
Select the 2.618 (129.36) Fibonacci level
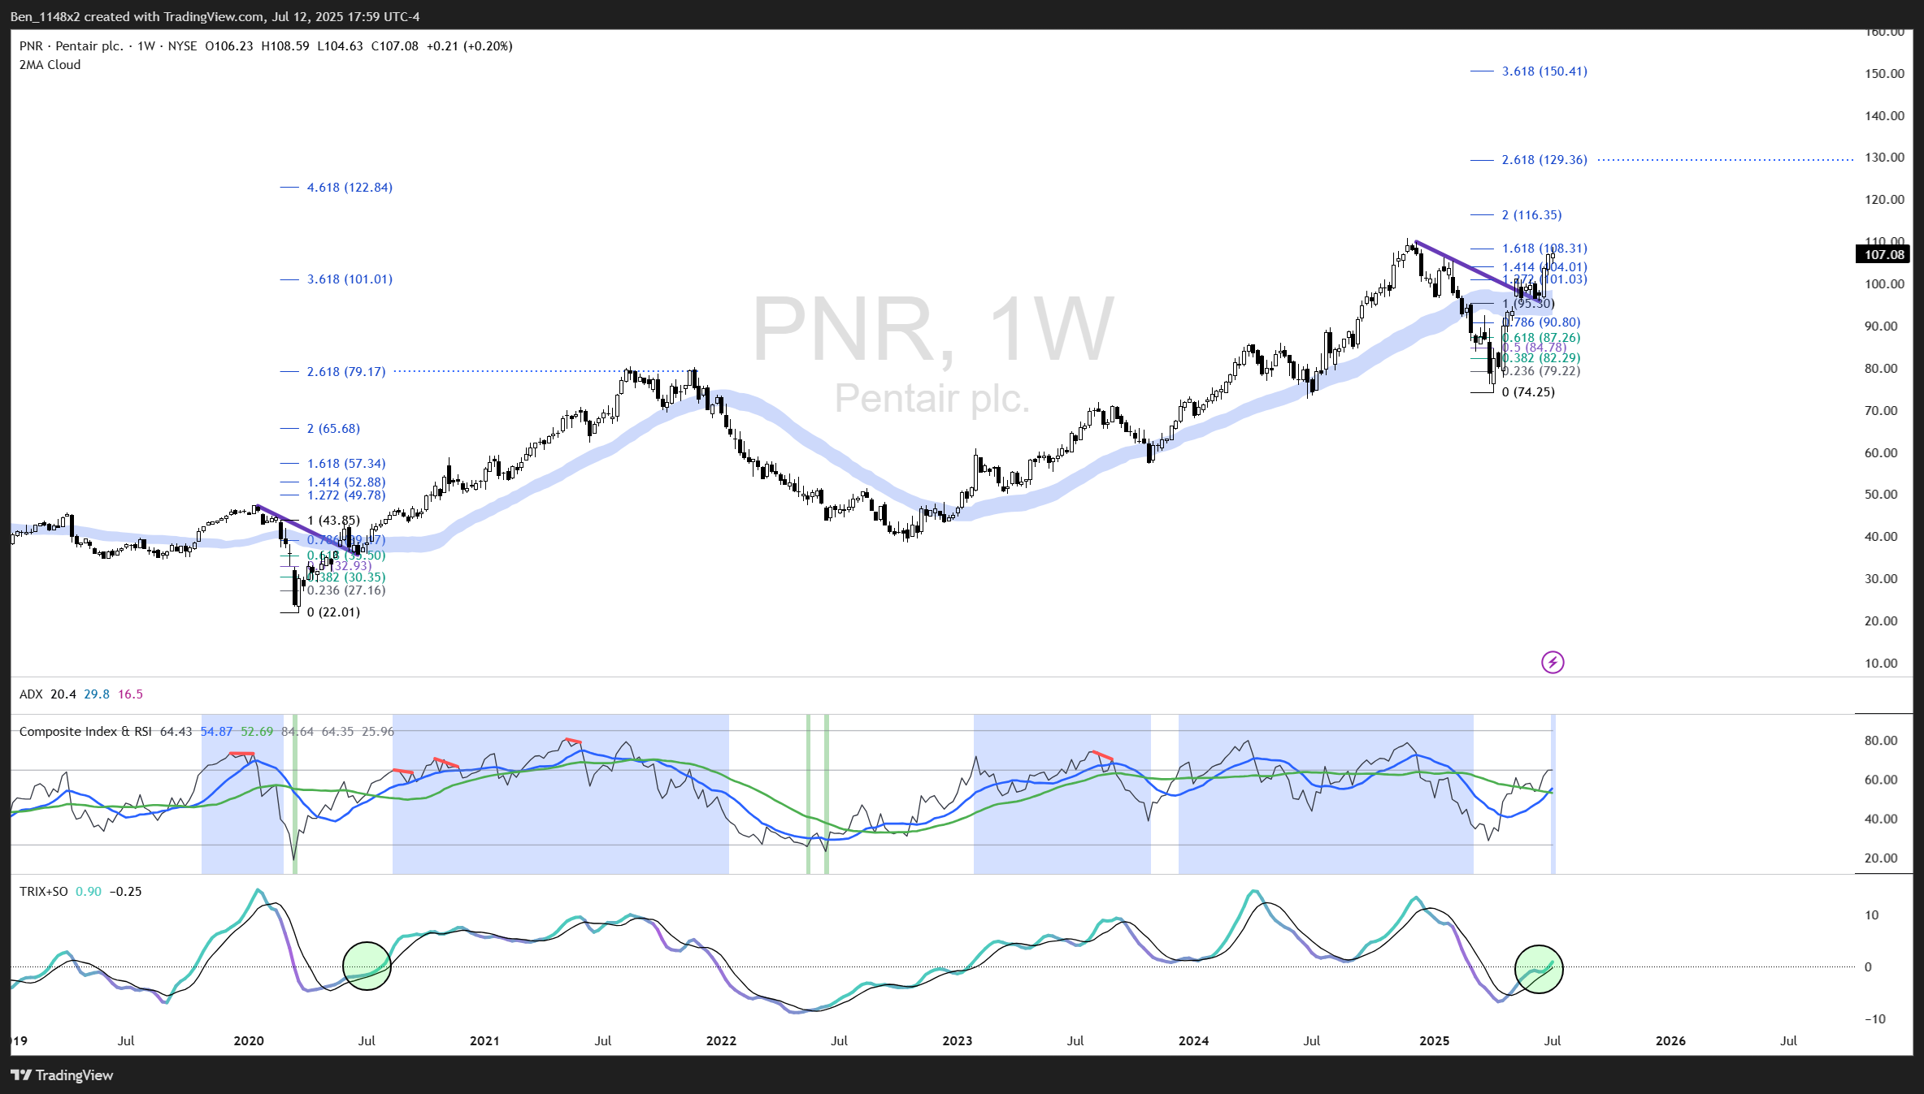(x=1544, y=160)
